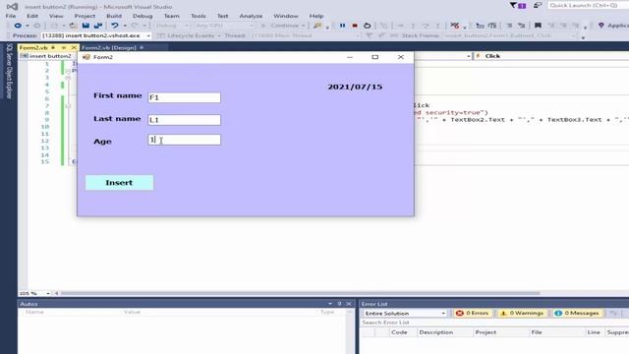This screenshot has width=629, height=354.
Task: Click the Name column header in Autos
Action: 34,312
